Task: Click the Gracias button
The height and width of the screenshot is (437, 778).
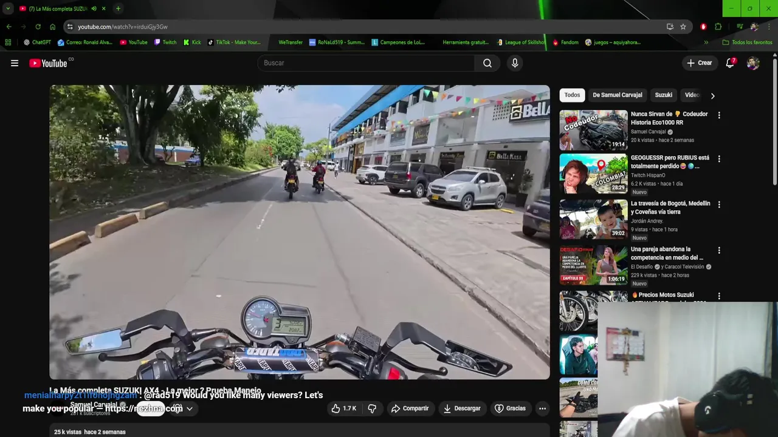Action: (510, 408)
